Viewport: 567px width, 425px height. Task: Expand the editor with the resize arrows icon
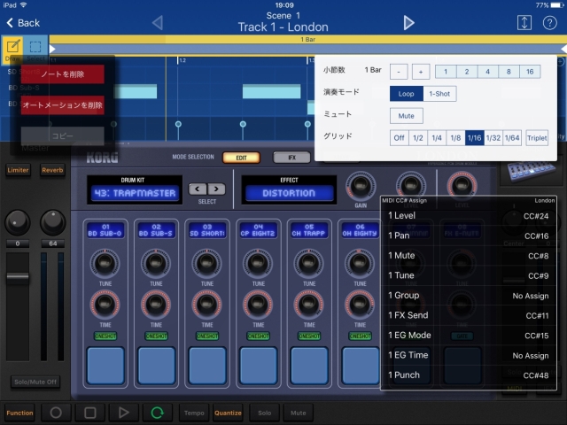click(523, 22)
